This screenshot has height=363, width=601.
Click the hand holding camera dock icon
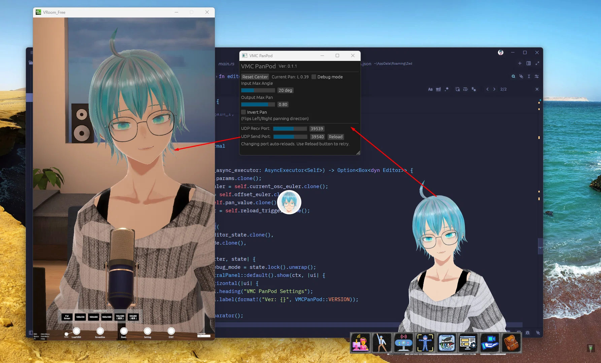point(490,343)
